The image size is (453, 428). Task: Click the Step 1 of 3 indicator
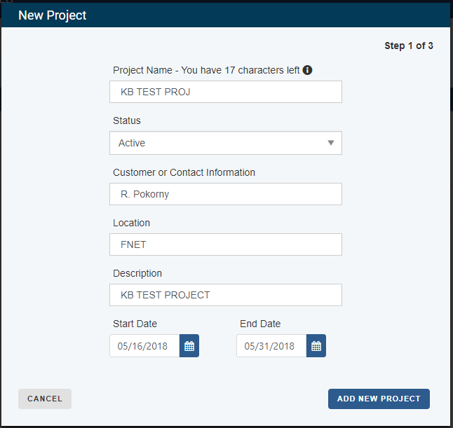(409, 46)
